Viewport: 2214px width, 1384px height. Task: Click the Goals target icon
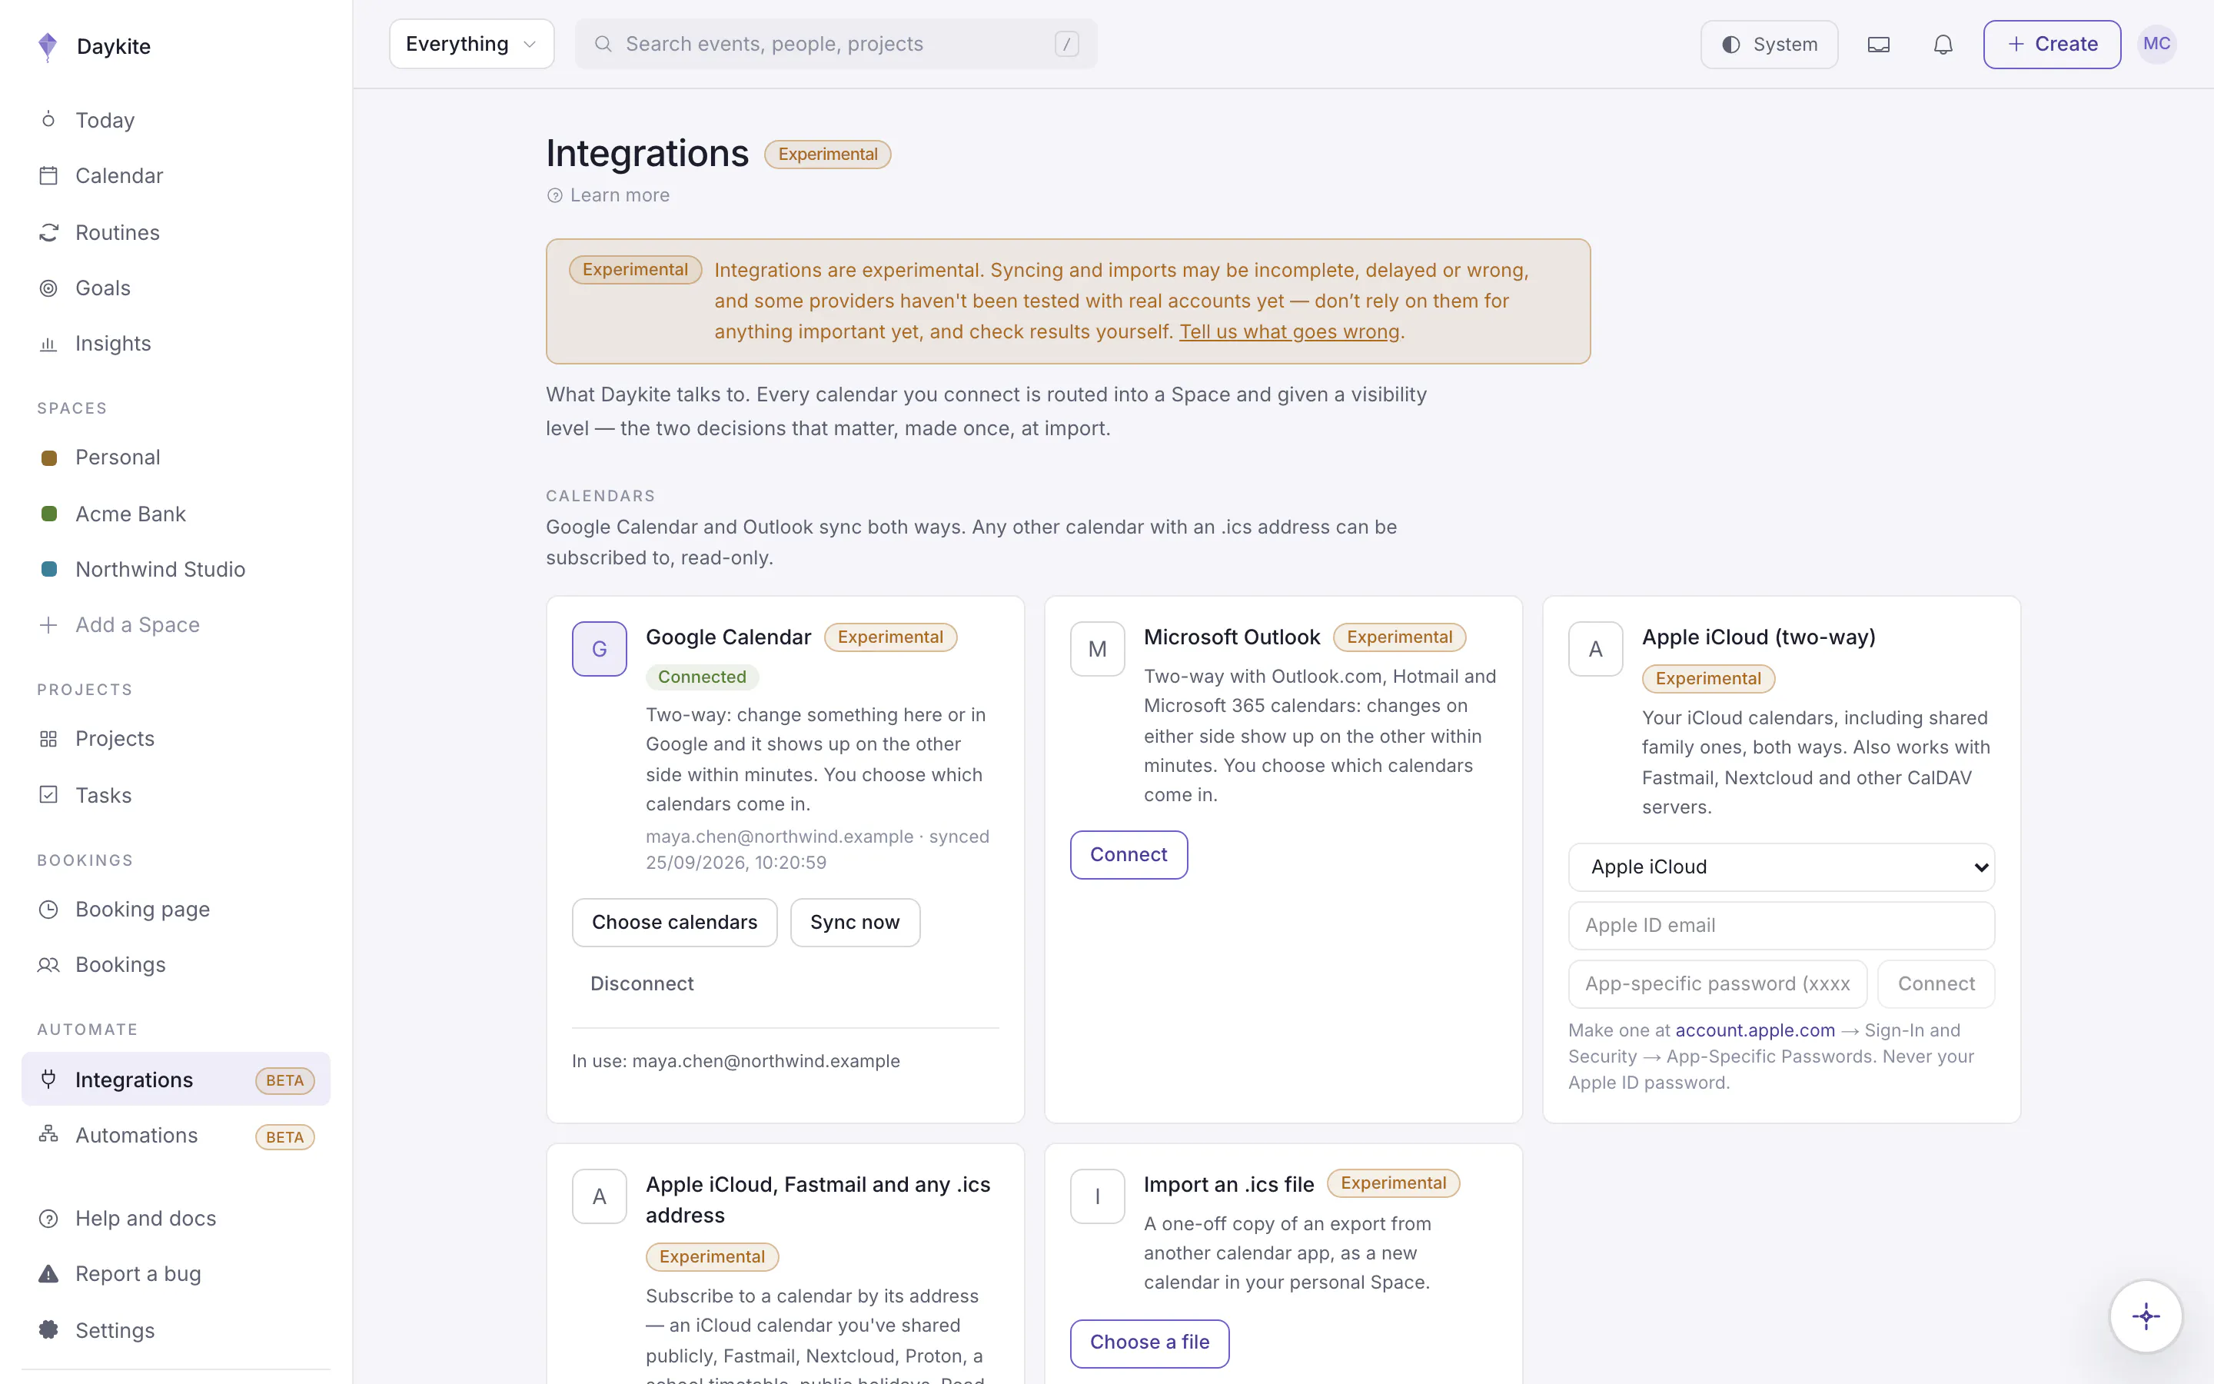click(48, 288)
